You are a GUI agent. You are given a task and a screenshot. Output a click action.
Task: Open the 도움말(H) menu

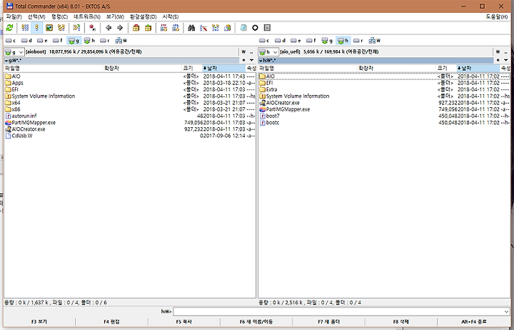tap(497, 16)
